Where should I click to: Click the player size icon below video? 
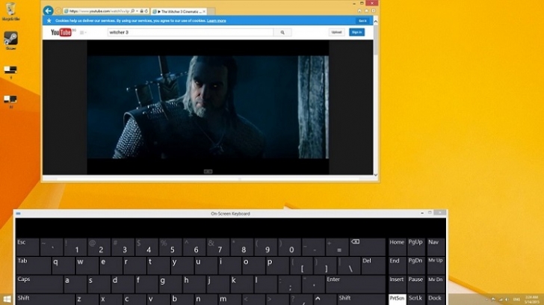[208, 171]
